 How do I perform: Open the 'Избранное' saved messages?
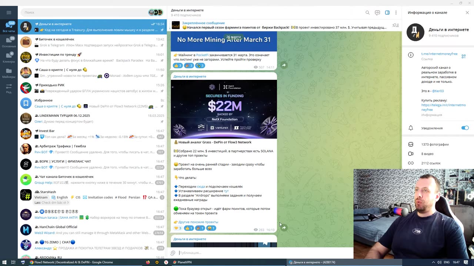(x=92, y=103)
